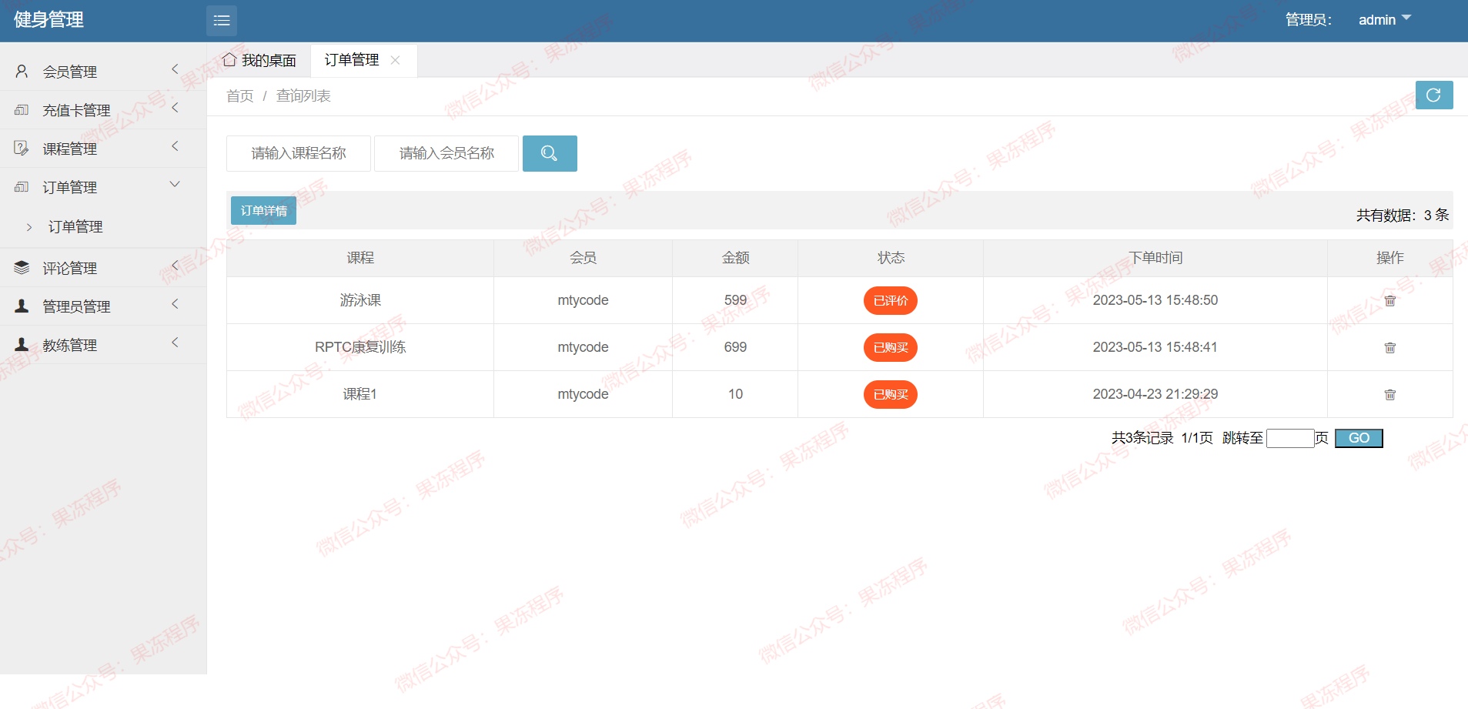Expand the 教练管理 menu chevron
This screenshot has height=709, width=1468.
tap(175, 343)
